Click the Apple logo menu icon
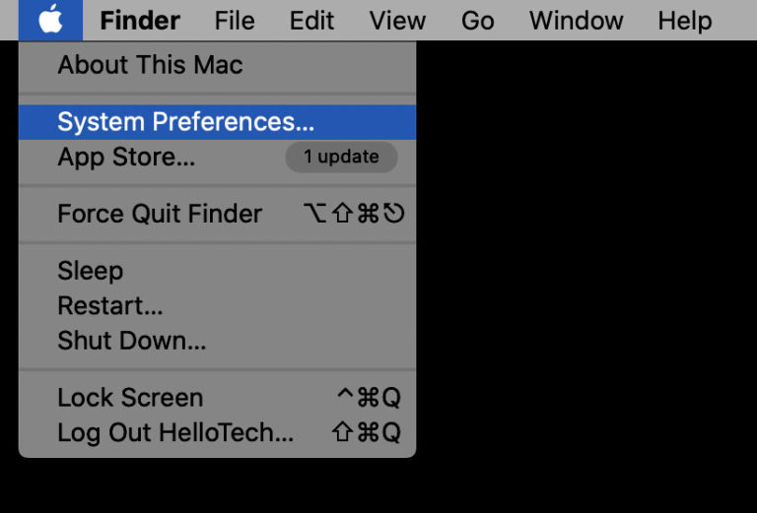 point(50,20)
